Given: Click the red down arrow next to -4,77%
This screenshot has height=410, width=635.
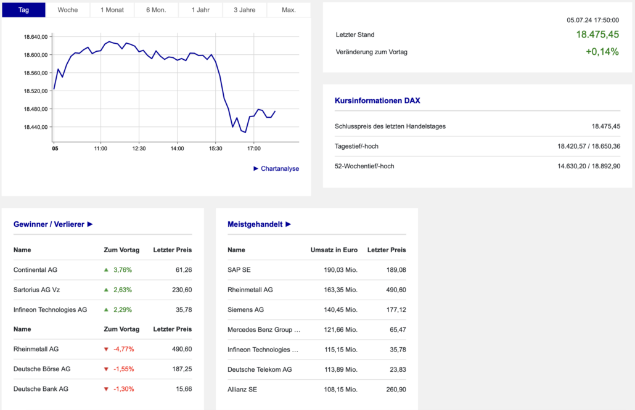Looking at the screenshot, I should [106, 350].
